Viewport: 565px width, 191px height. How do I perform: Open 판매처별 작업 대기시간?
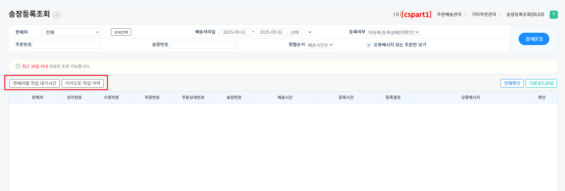34,83
